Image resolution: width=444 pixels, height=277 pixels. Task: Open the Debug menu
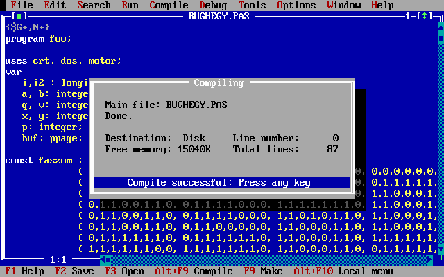(x=213, y=5)
